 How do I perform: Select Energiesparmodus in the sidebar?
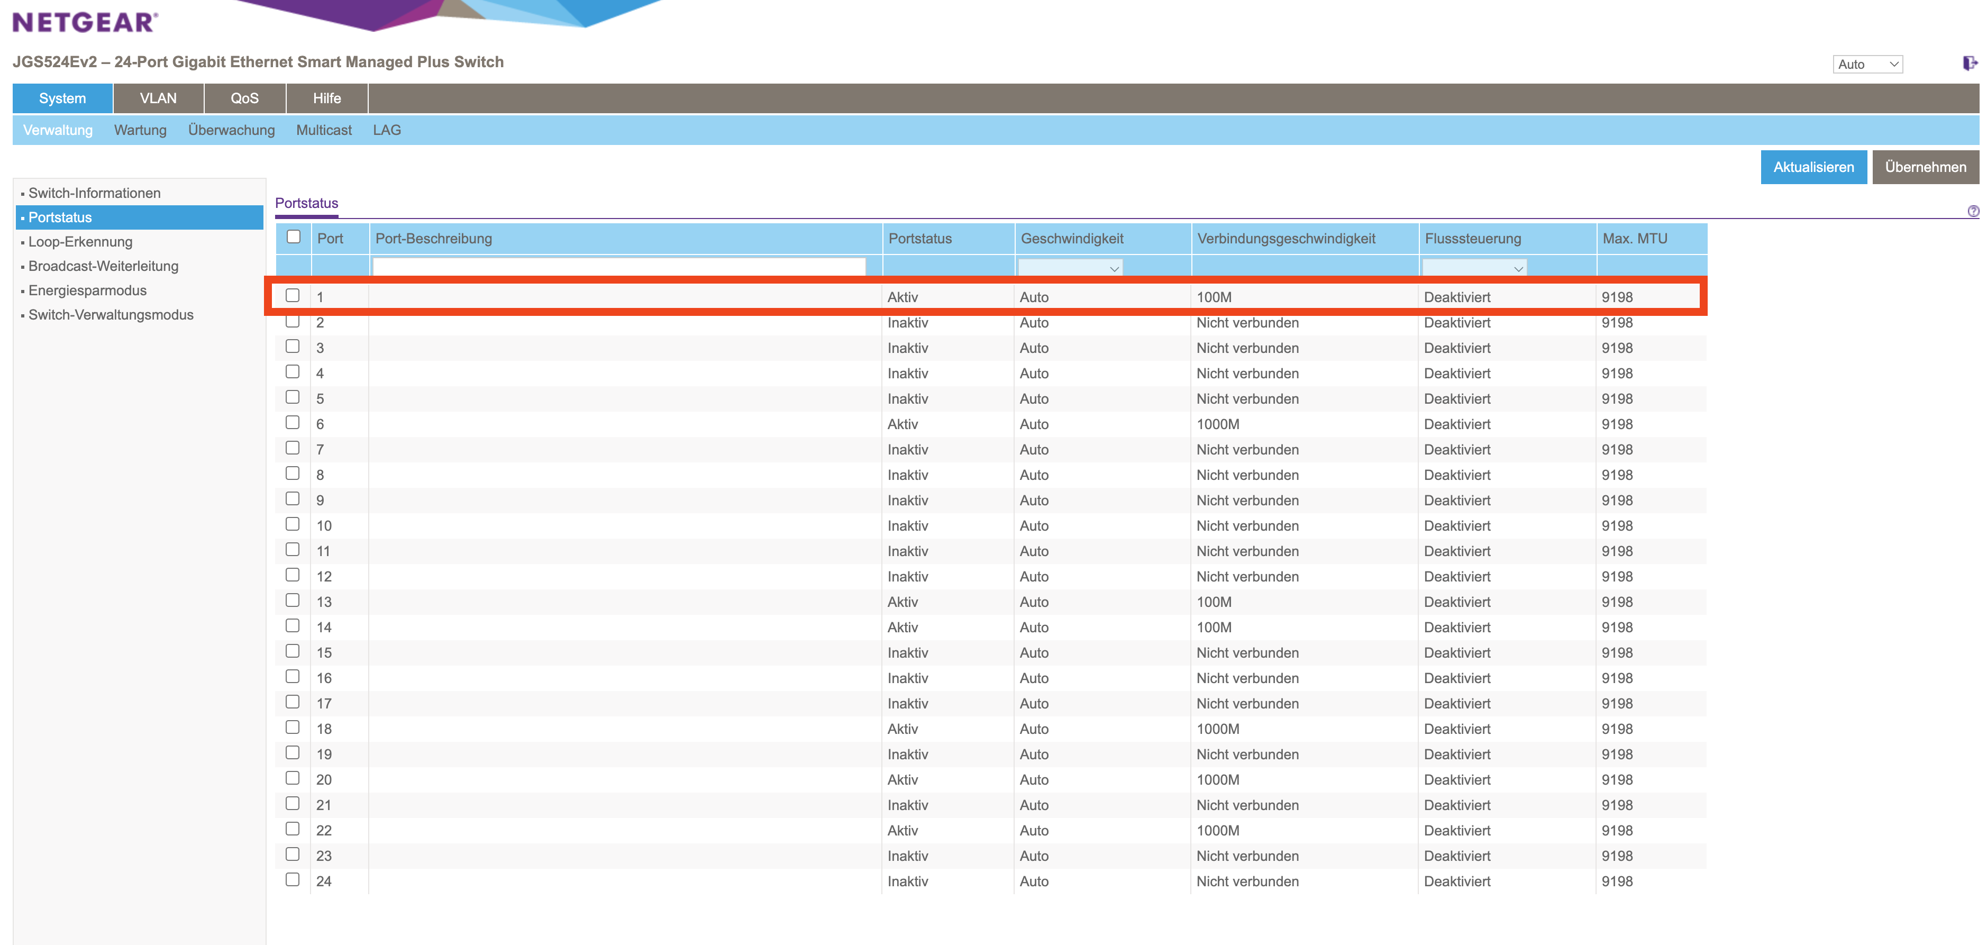click(x=87, y=290)
